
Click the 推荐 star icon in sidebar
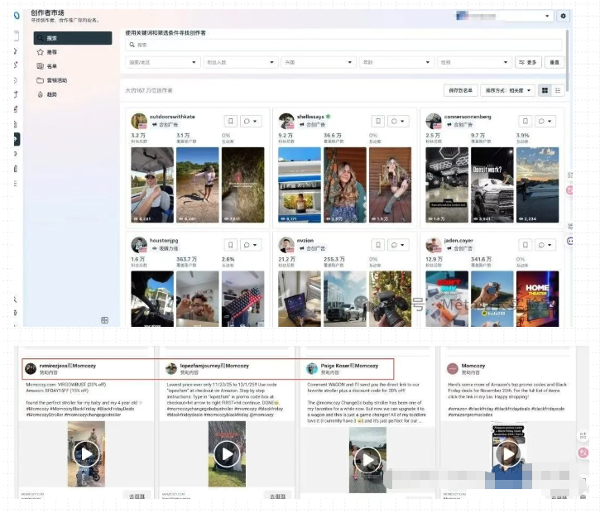(40, 52)
